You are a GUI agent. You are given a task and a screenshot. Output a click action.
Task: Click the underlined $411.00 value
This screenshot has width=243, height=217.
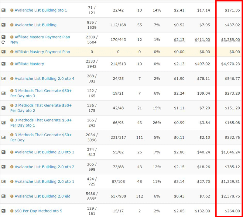point(202,40)
